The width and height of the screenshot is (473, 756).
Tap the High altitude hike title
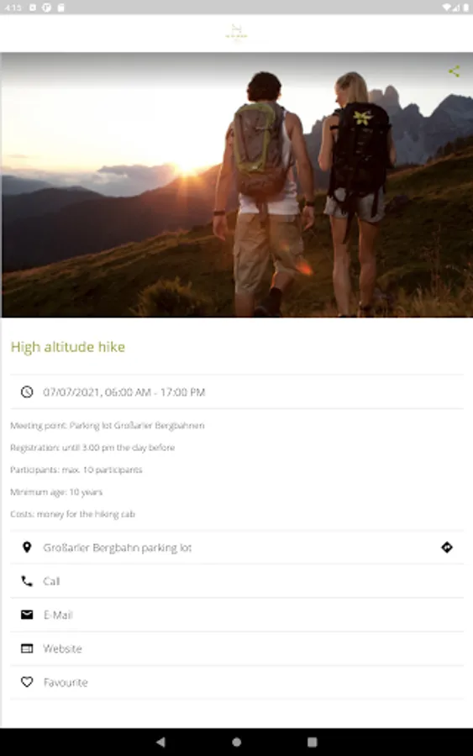[68, 347]
